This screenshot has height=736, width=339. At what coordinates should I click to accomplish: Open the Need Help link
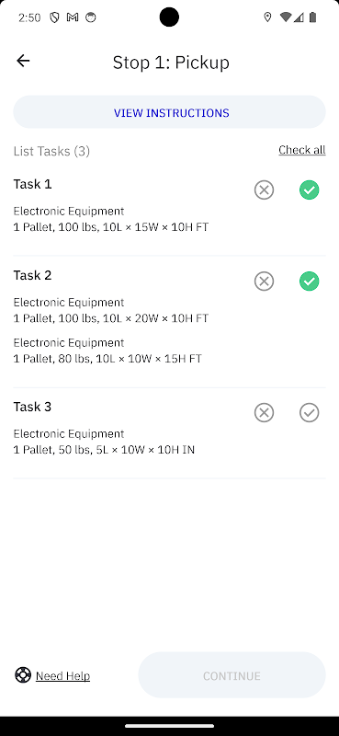(x=62, y=676)
